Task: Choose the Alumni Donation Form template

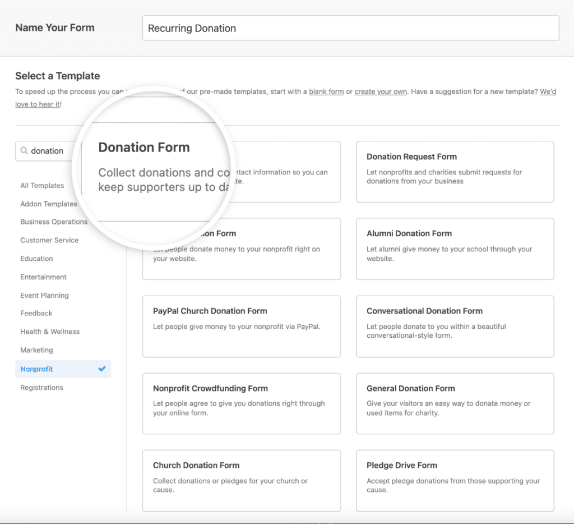Action: point(455,249)
